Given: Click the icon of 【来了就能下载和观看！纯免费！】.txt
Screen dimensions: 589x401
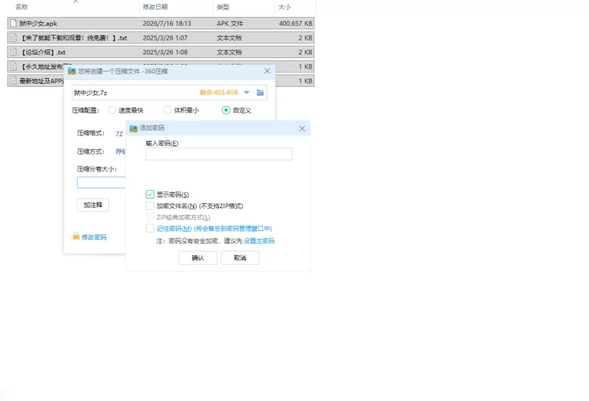Looking at the screenshot, I should pyautogui.click(x=13, y=38).
